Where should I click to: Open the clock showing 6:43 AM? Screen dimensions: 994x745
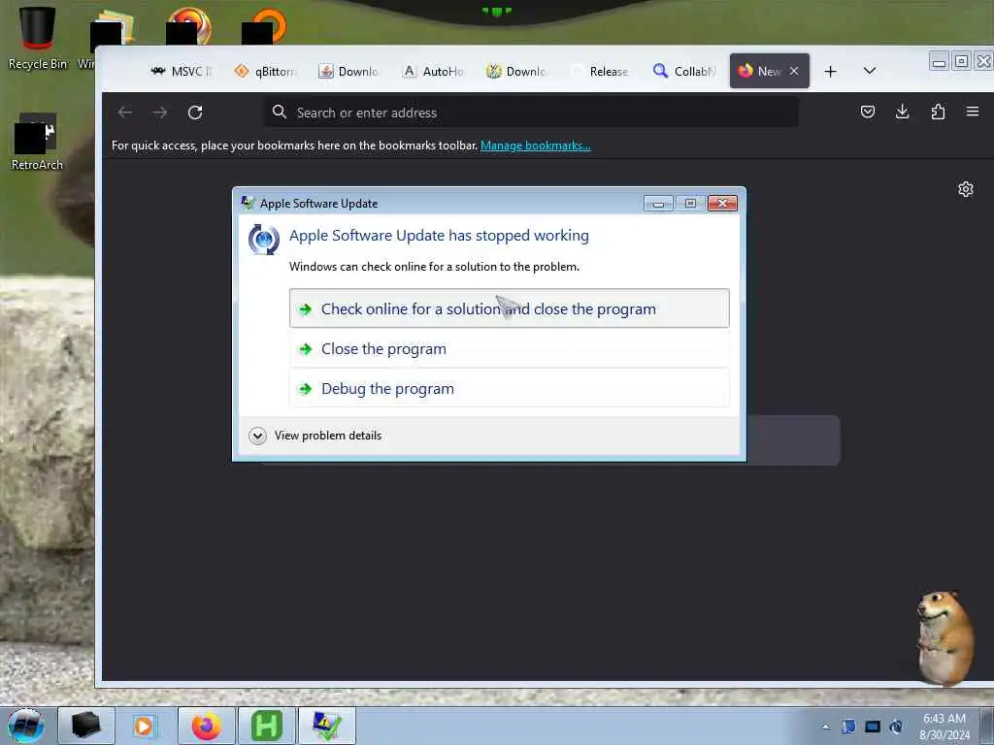[x=944, y=726]
